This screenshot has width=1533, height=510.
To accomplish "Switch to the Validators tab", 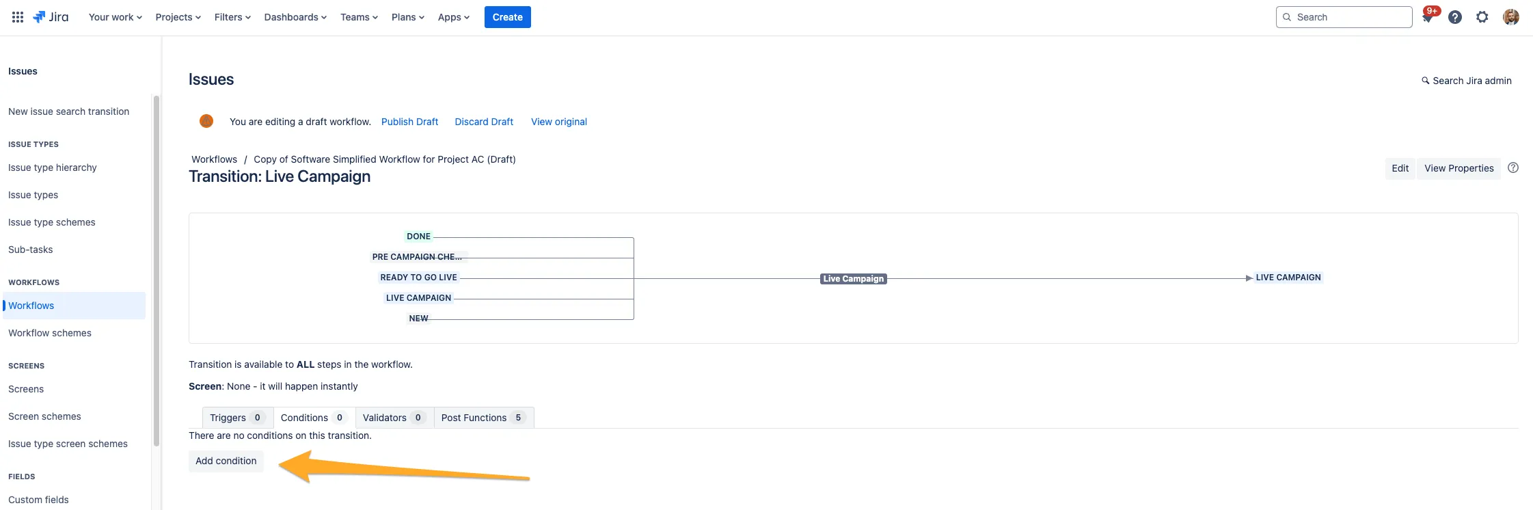I will (394, 418).
